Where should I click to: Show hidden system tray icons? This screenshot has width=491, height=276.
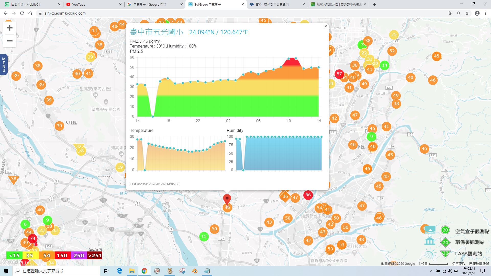click(431, 271)
